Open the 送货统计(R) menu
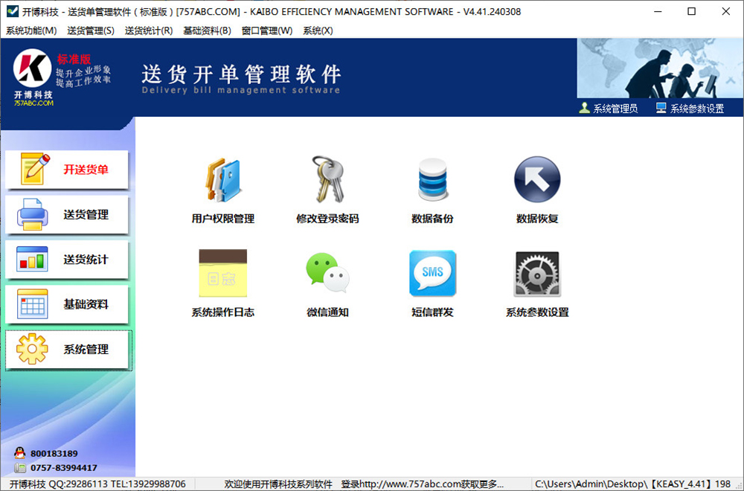 point(149,31)
